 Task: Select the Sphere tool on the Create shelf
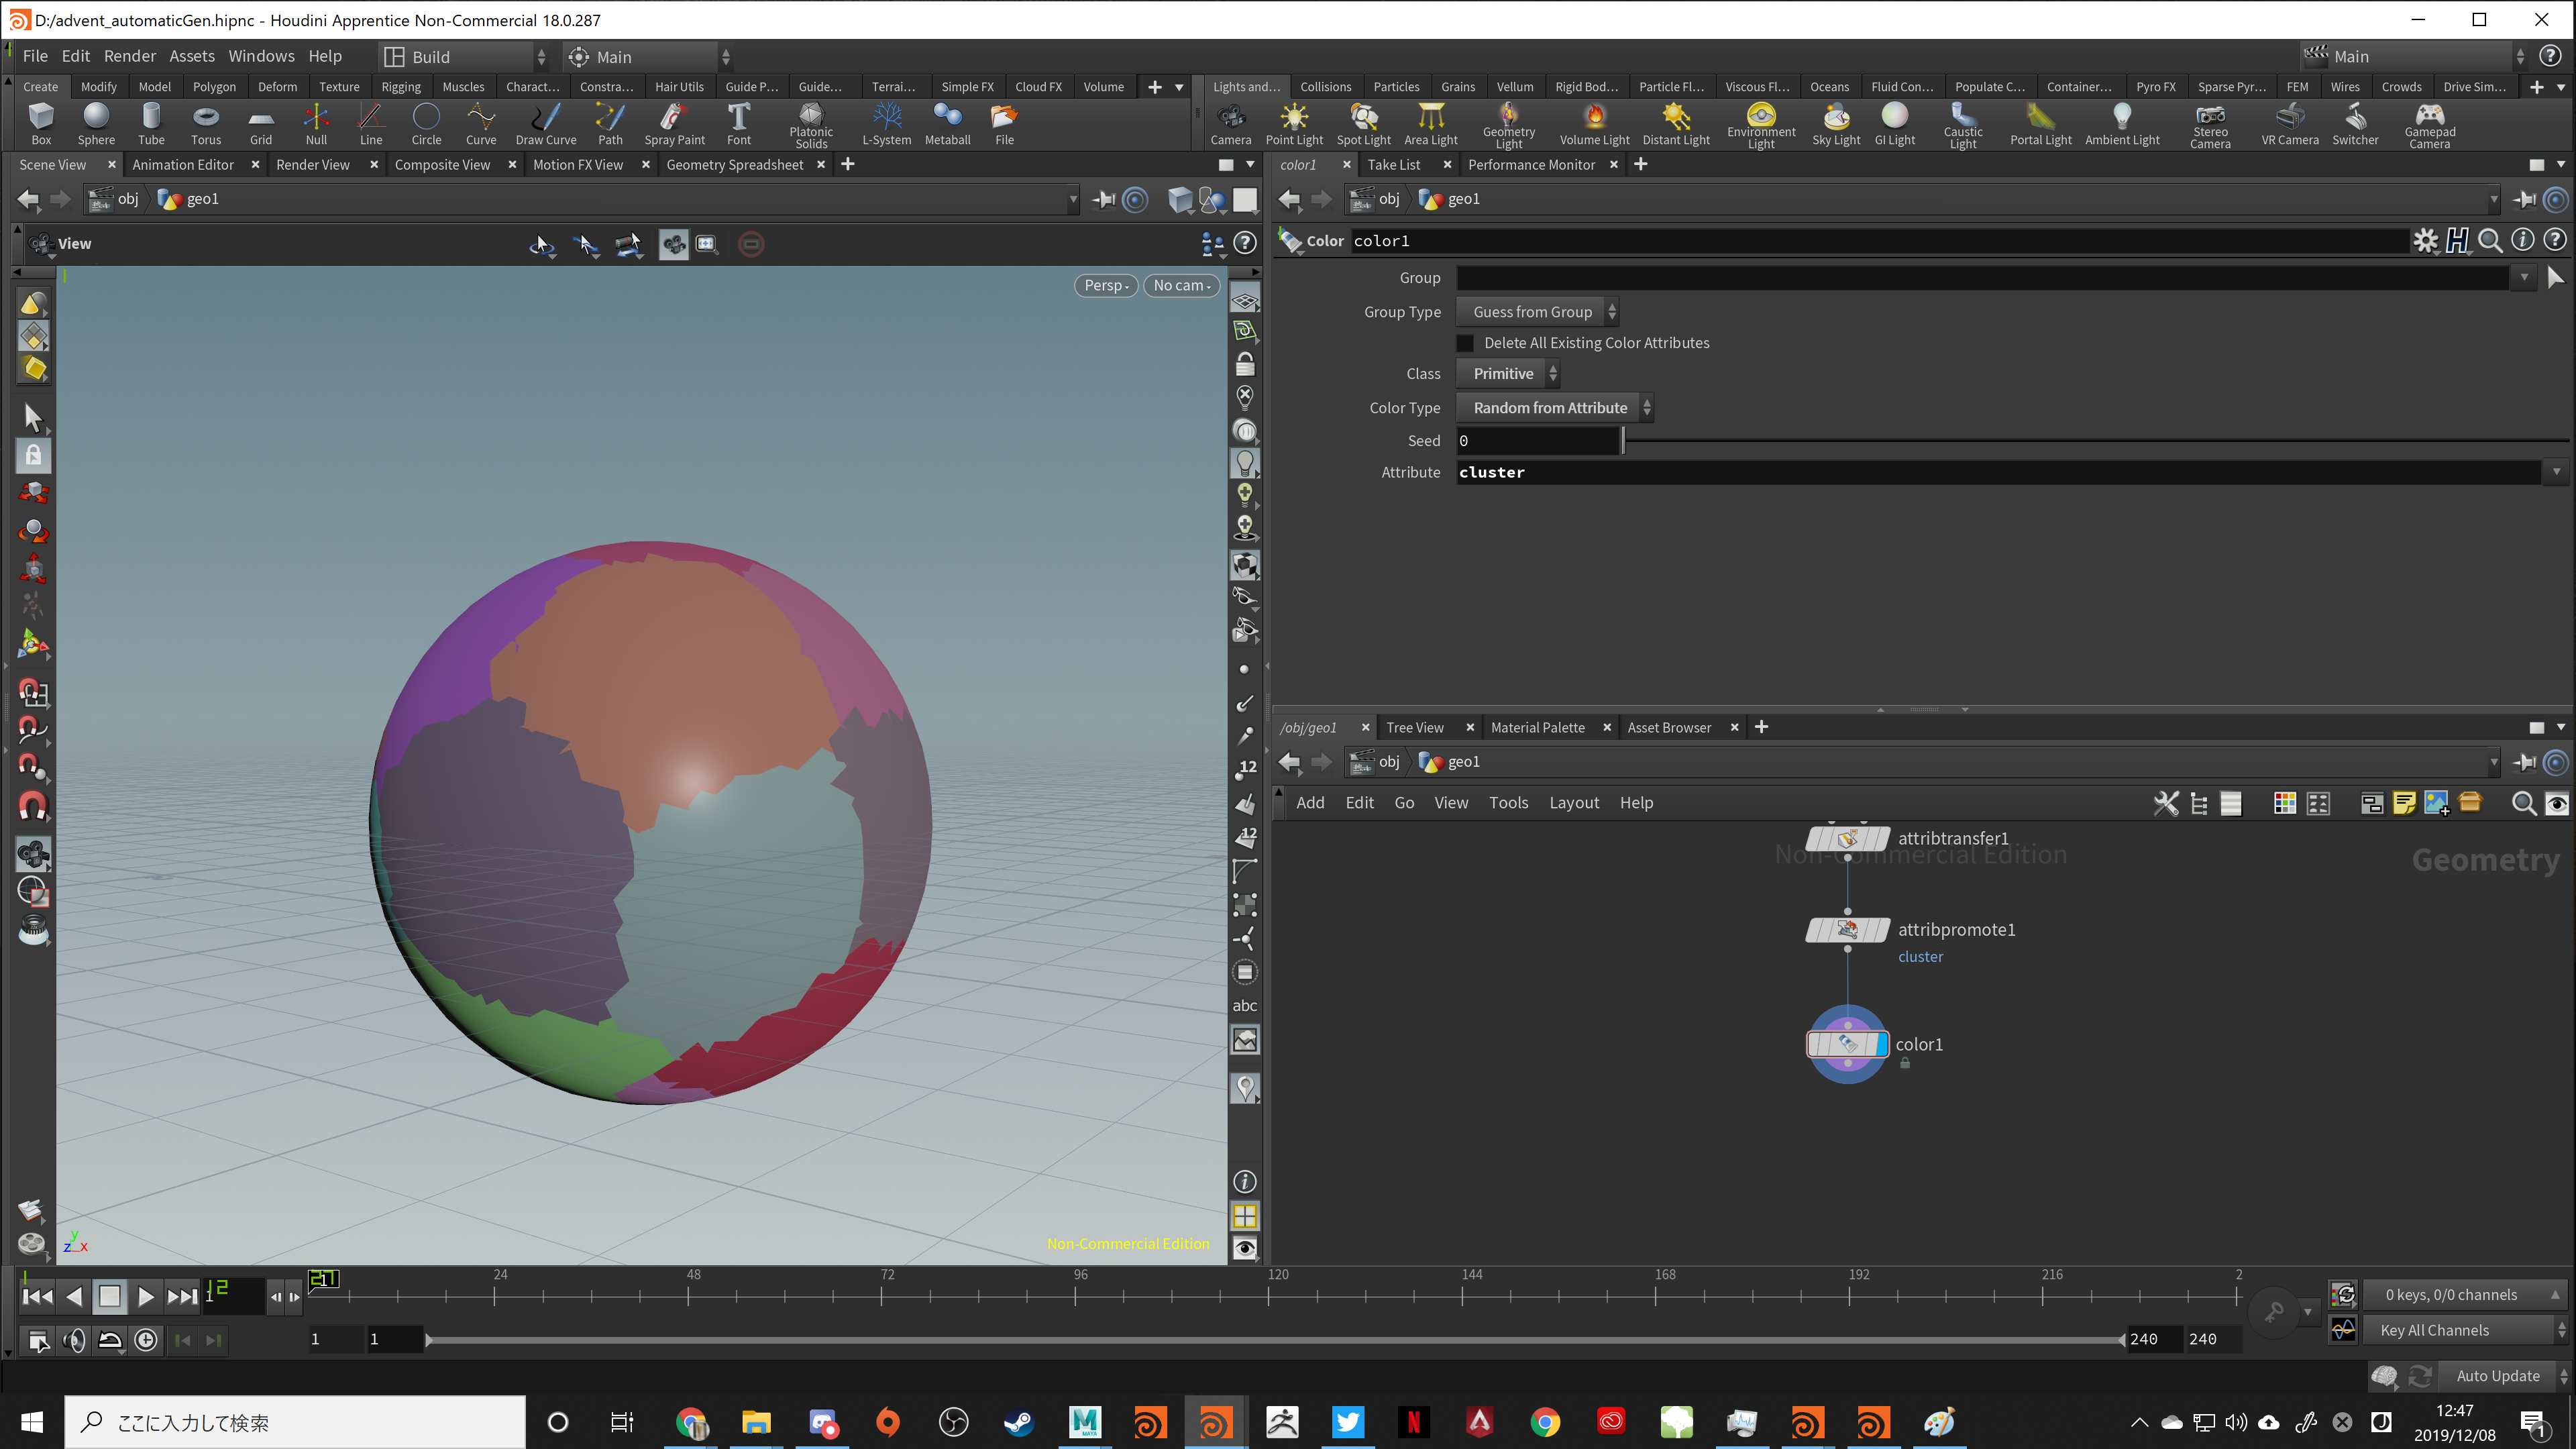coord(95,122)
